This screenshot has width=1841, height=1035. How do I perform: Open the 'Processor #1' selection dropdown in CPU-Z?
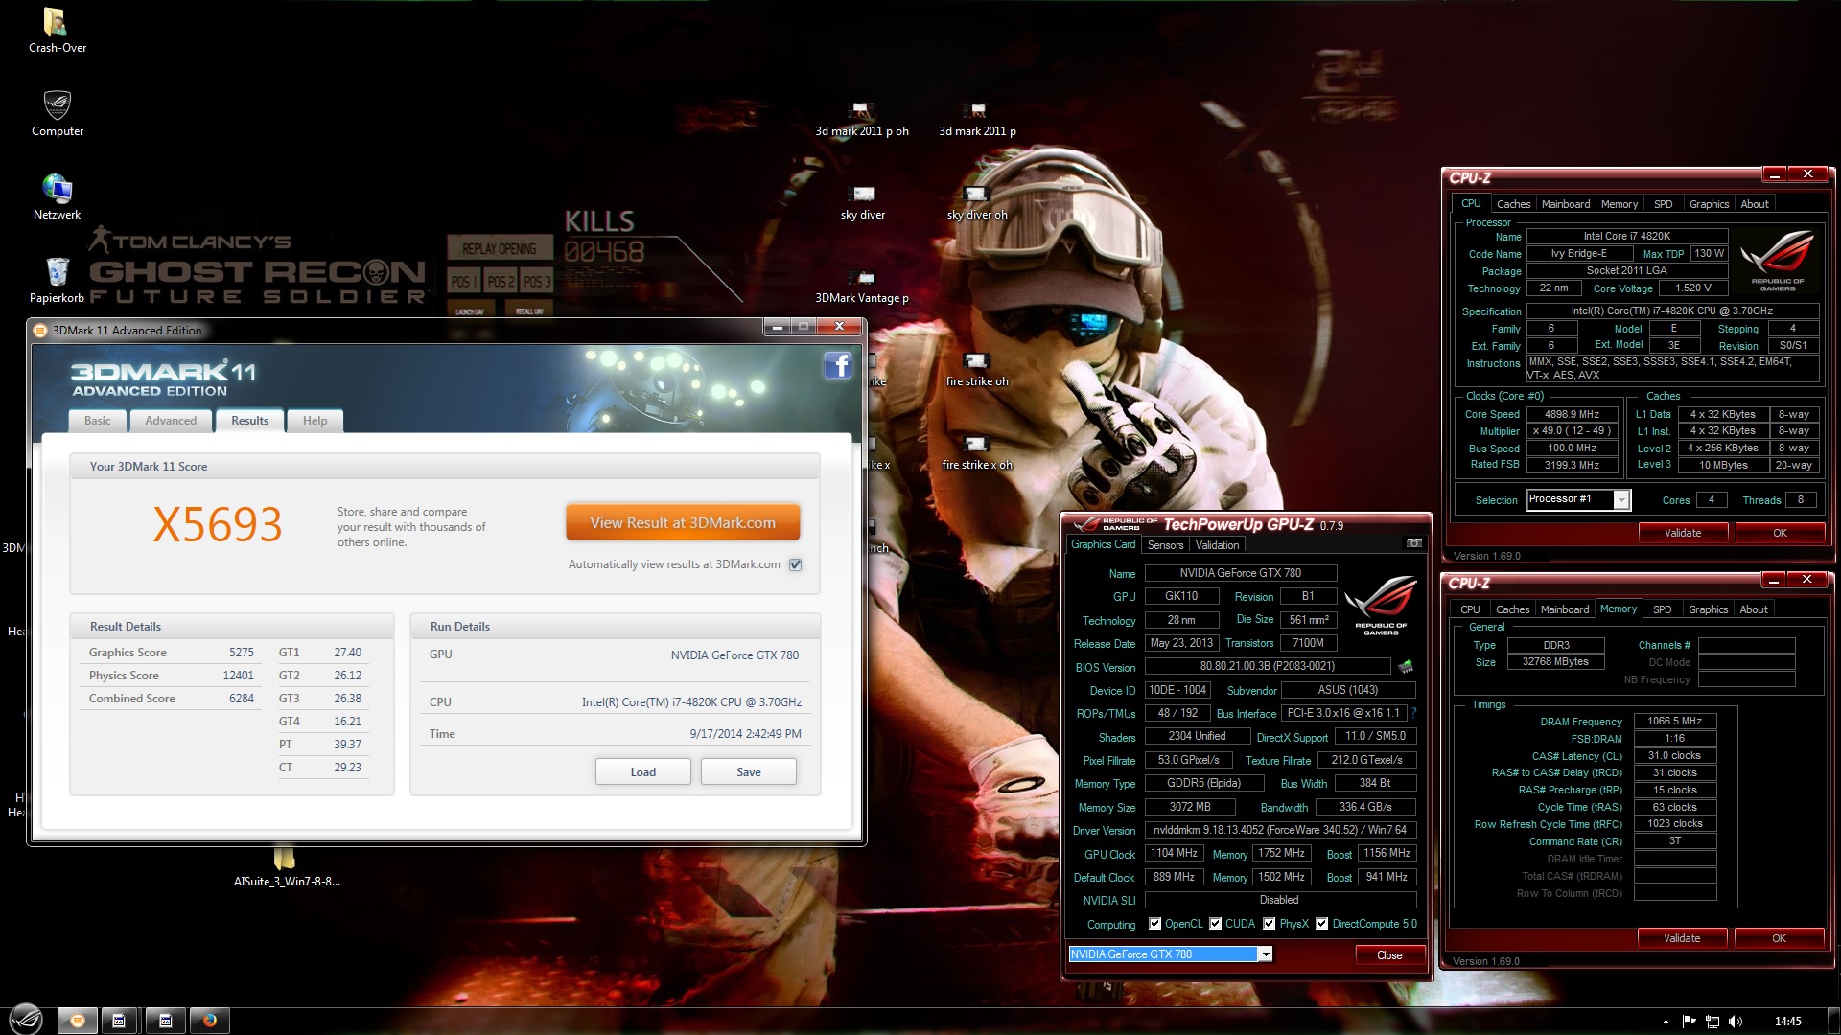pyautogui.click(x=1620, y=500)
